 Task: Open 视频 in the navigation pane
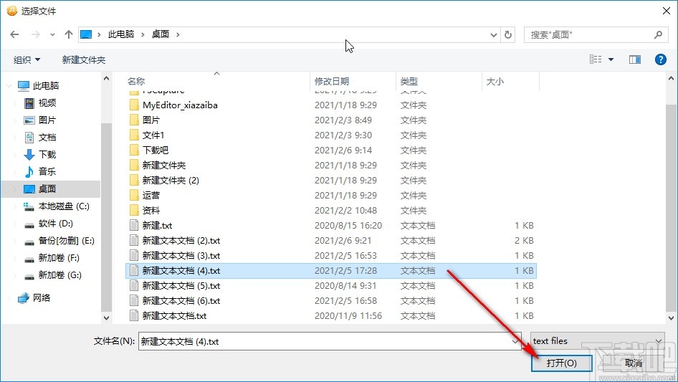[47, 103]
